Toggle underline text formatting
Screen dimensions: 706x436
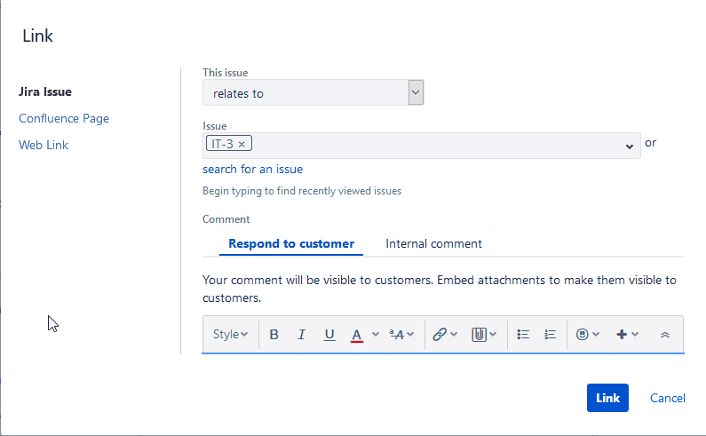coord(329,335)
